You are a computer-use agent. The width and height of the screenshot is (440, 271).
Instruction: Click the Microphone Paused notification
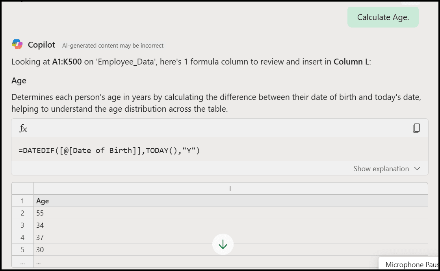pos(409,264)
